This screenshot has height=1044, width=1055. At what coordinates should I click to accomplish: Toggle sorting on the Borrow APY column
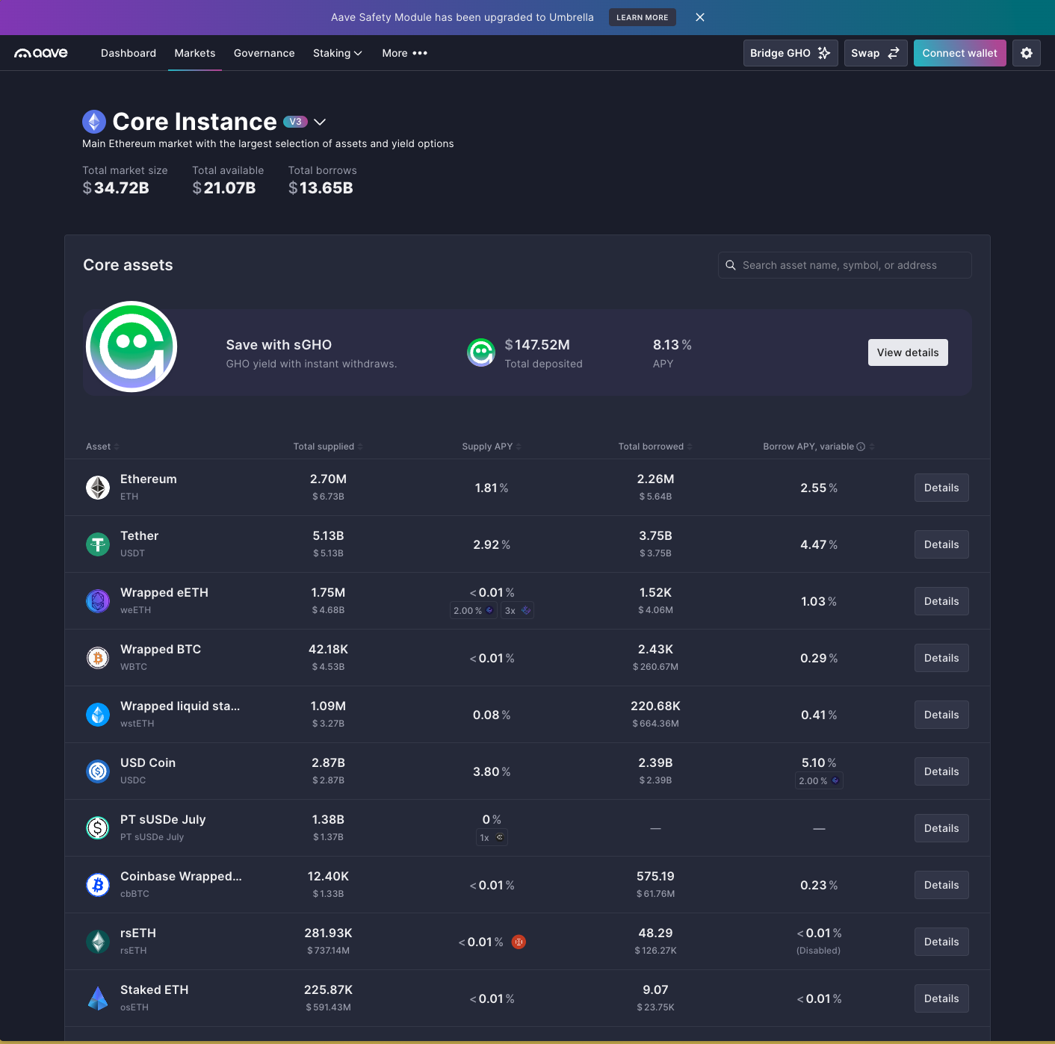pos(873,446)
